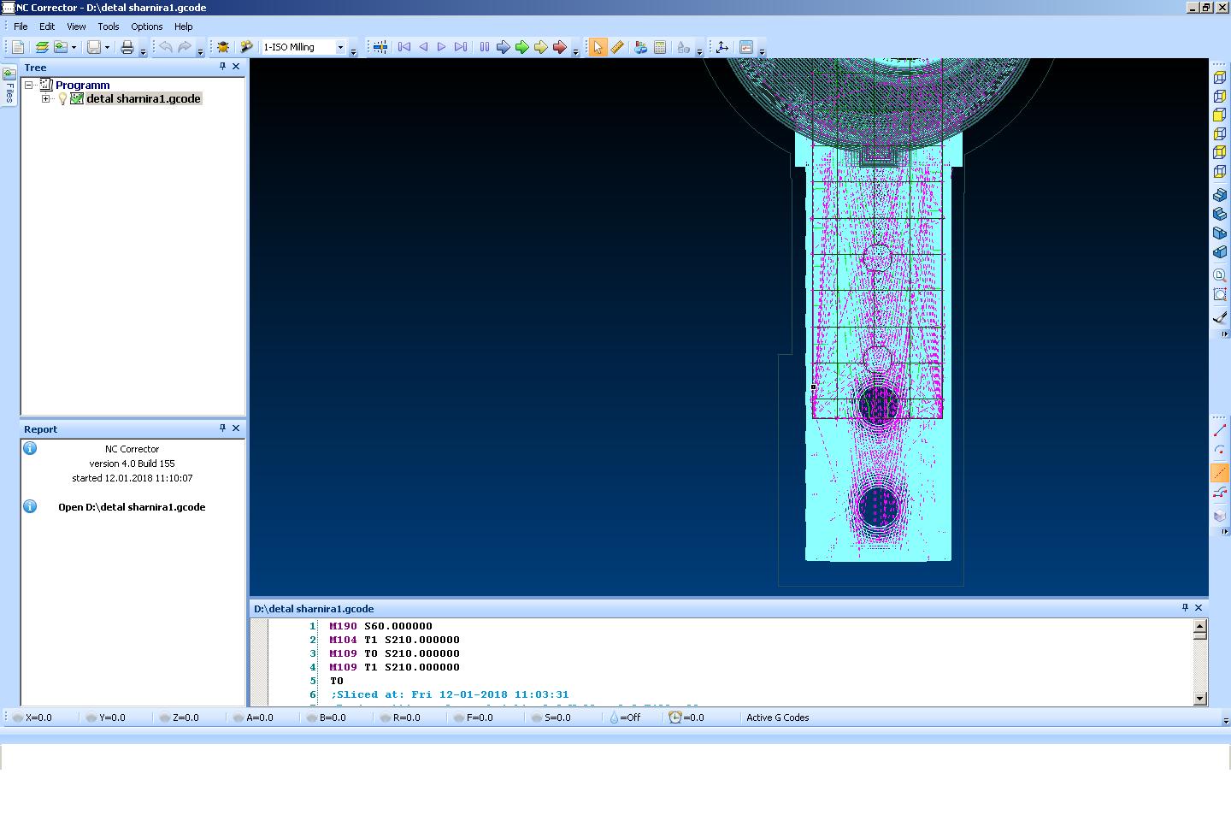The image size is (1231, 821).
Task: Click the Pause simulation button
Action: click(484, 47)
